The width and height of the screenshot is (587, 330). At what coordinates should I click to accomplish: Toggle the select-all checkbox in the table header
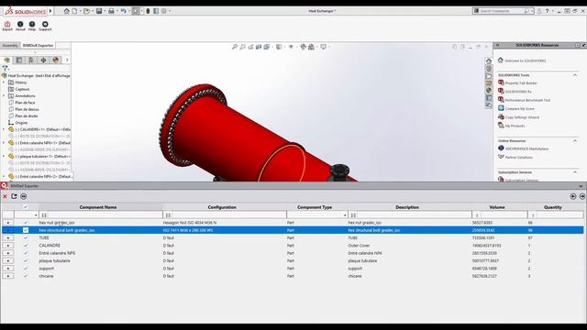pyautogui.click(x=26, y=207)
